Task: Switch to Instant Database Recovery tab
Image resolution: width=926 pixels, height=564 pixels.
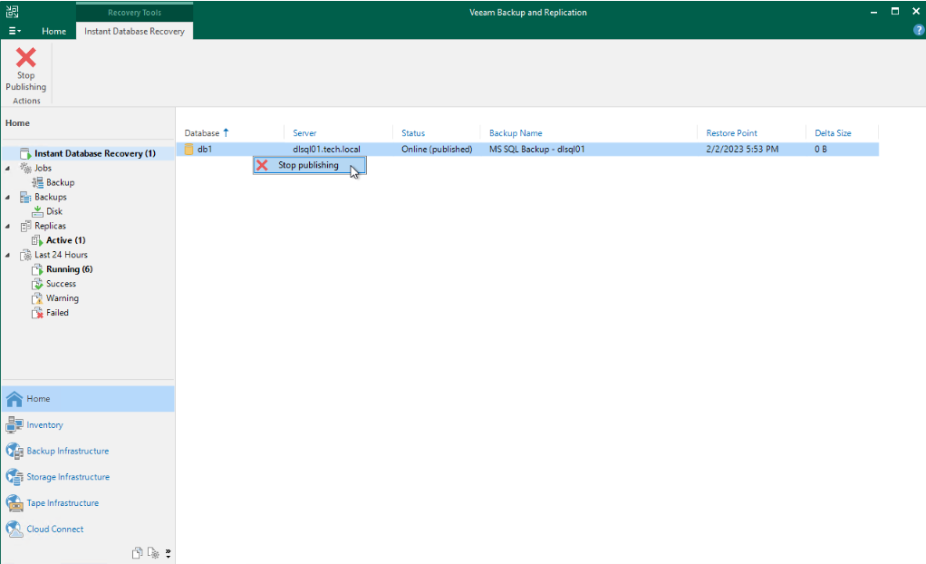Action: pyautogui.click(x=134, y=31)
